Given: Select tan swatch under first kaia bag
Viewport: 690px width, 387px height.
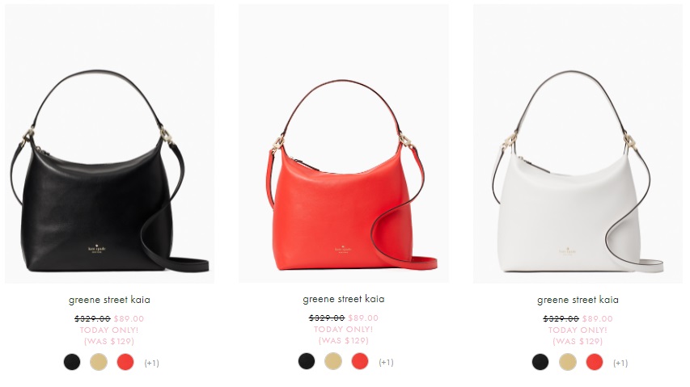Looking at the screenshot, I should tap(99, 362).
